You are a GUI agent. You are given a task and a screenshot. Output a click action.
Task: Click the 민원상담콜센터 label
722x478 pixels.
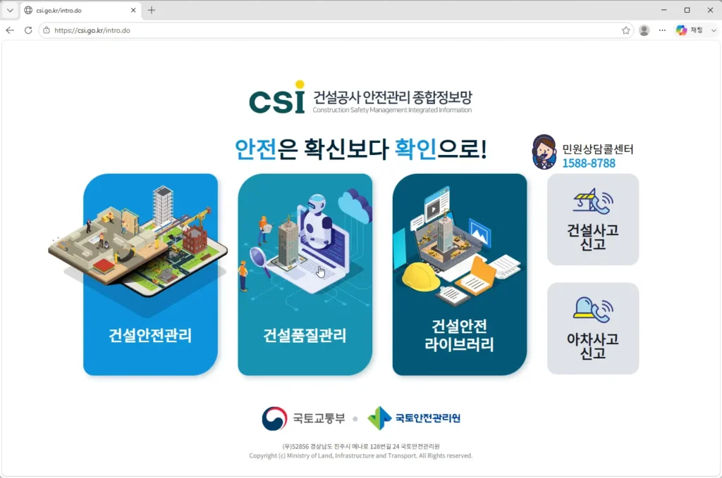coord(598,149)
